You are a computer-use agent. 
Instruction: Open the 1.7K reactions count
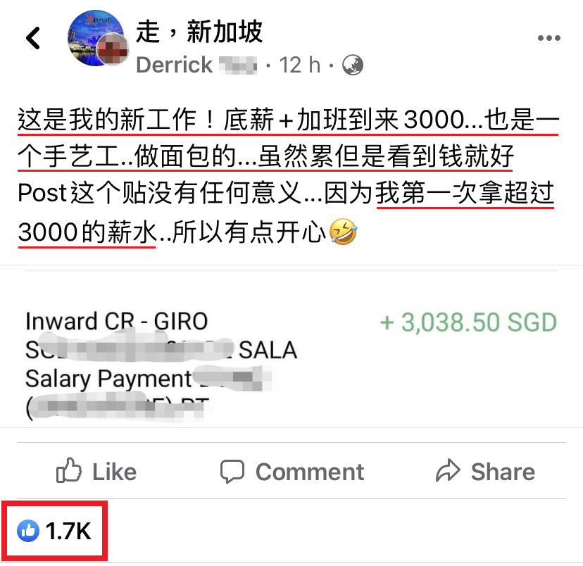(68, 531)
